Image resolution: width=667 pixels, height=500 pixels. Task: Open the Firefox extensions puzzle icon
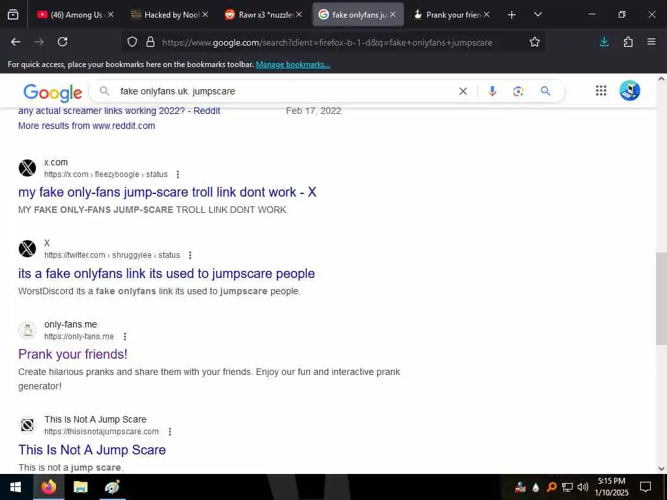[628, 42]
